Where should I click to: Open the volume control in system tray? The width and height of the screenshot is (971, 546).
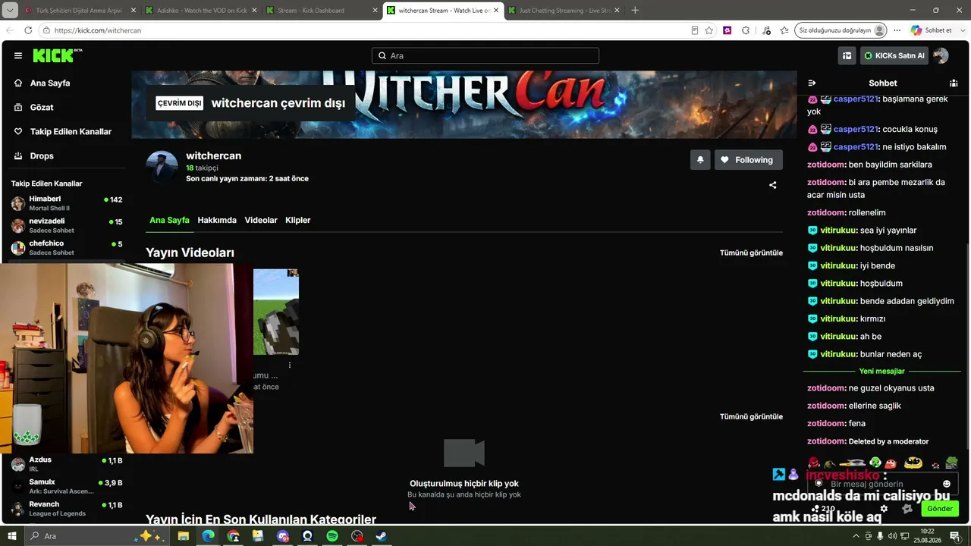pyautogui.click(x=892, y=536)
